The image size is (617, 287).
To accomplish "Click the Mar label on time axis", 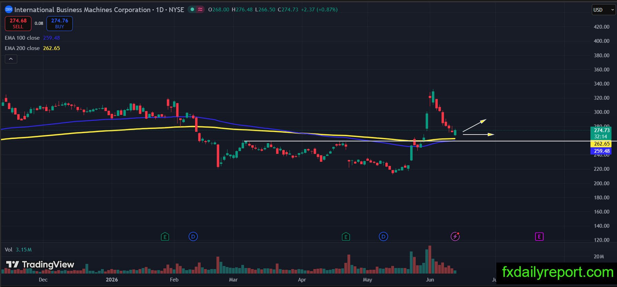I will pyautogui.click(x=233, y=280).
